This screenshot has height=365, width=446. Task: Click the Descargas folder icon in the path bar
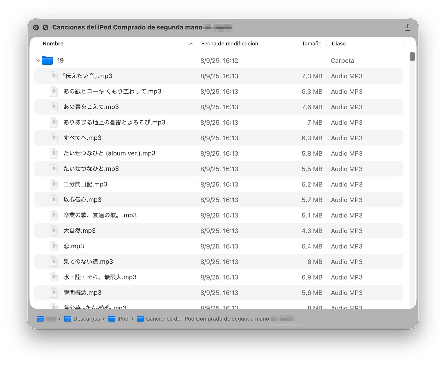pos(67,319)
